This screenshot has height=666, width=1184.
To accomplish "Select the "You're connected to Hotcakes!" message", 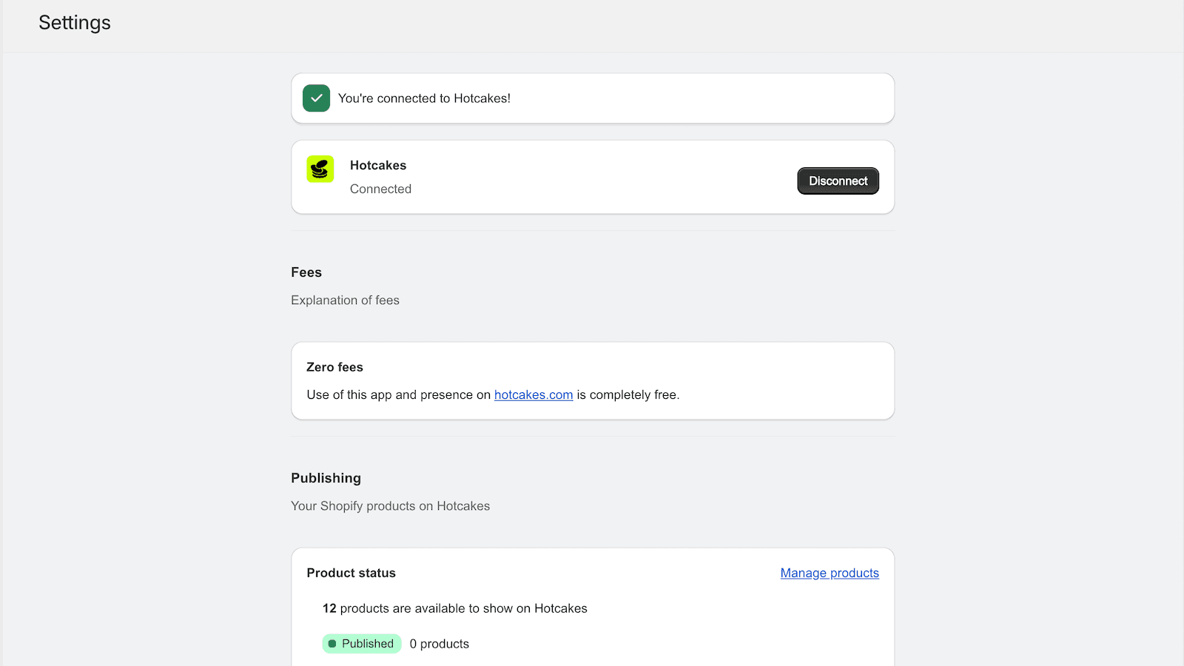I will [x=424, y=98].
